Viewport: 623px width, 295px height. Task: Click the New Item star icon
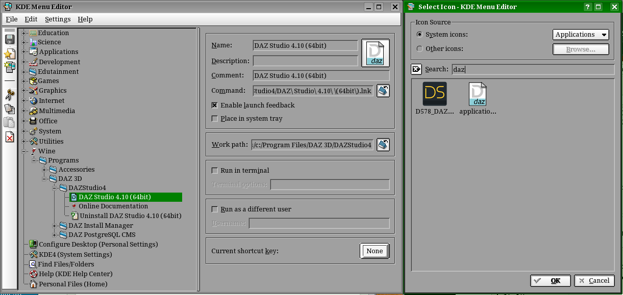coord(9,53)
